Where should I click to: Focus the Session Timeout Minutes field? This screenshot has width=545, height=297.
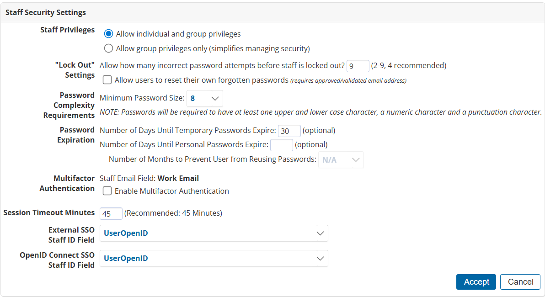click(111, 213)
